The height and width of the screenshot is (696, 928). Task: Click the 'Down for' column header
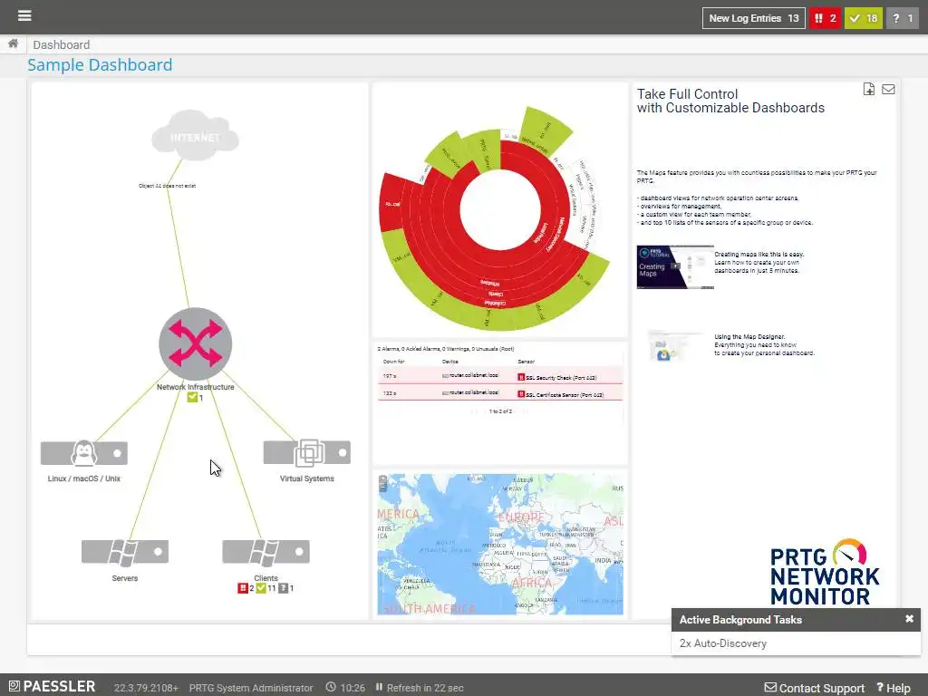[393, 362]
